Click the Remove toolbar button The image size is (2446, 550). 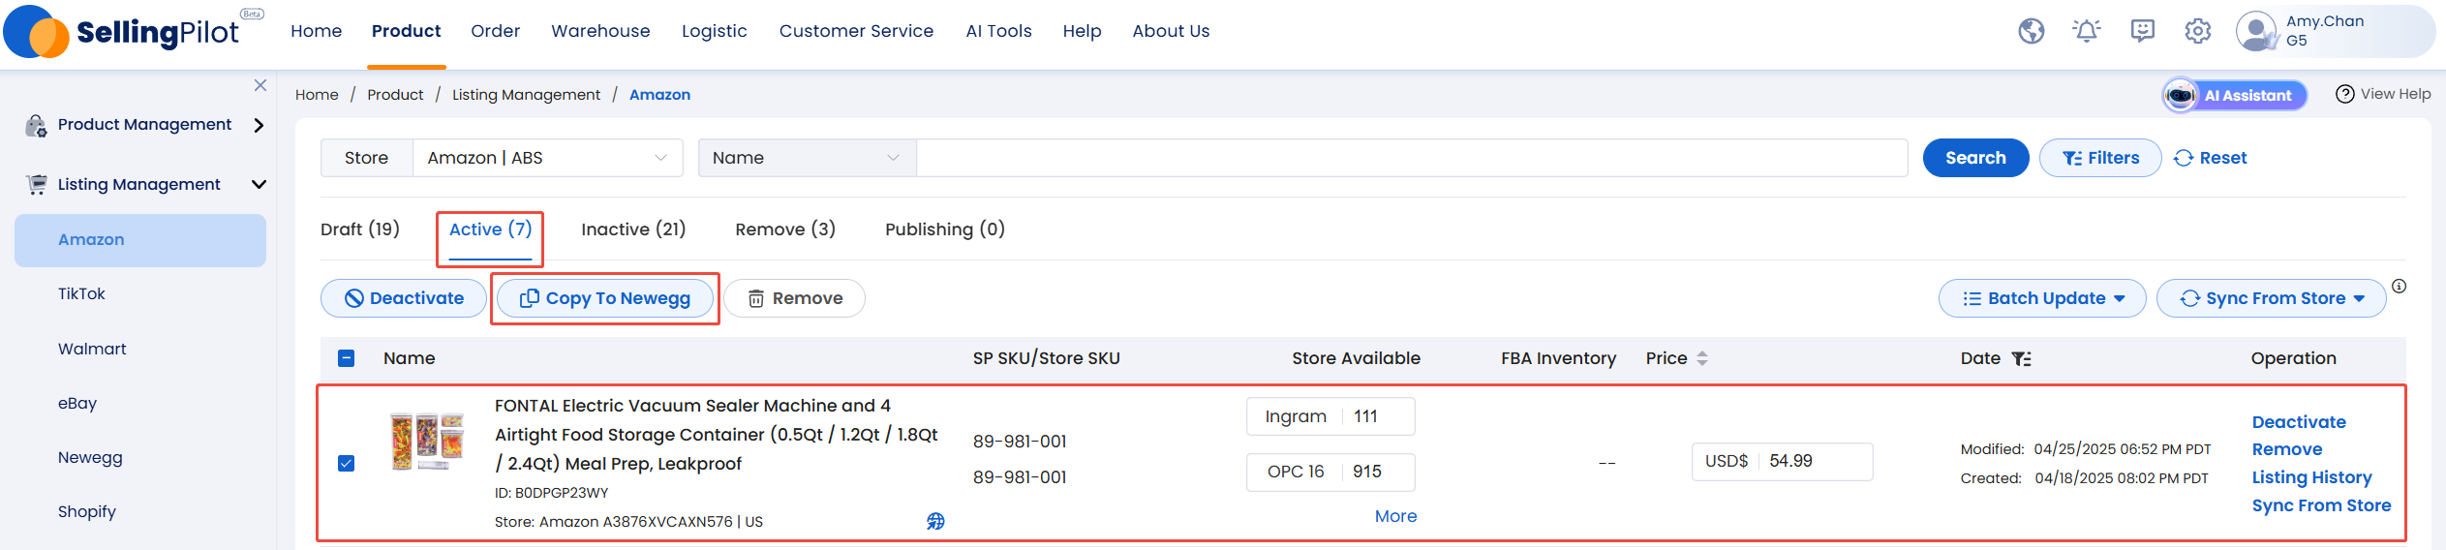click(x=794, y=298)
